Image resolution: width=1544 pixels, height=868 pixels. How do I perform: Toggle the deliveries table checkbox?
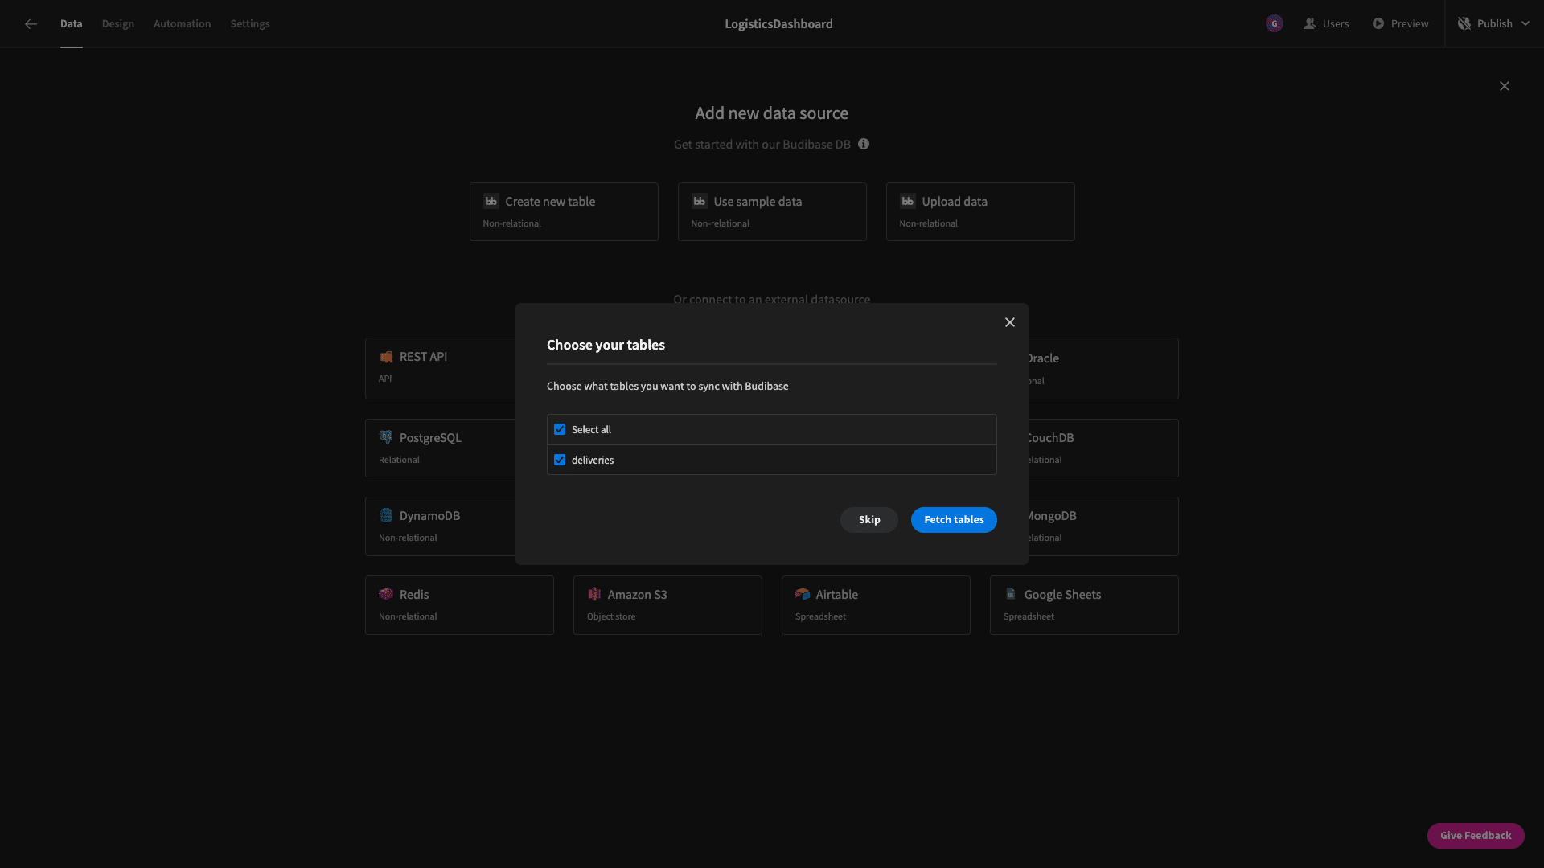[560, 461]
